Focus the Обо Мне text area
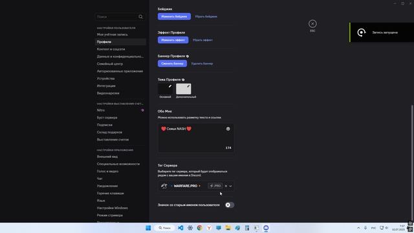 click(195, 138)
